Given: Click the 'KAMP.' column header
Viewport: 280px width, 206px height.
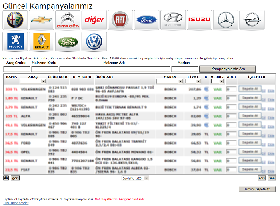Looking at the screenshot, I should coord(12,77).
